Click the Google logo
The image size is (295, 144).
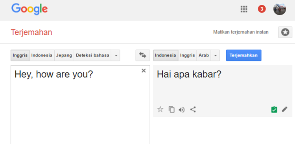(x=29, y=9)
